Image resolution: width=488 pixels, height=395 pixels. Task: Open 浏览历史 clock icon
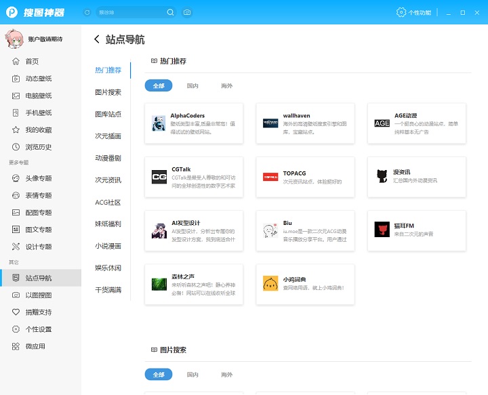pyautogui.click(x=16, y=147)
